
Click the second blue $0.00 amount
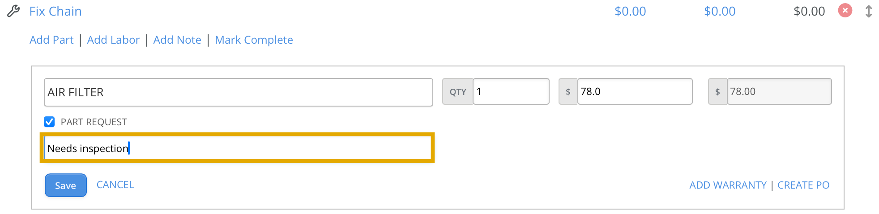tap(720, 11)
